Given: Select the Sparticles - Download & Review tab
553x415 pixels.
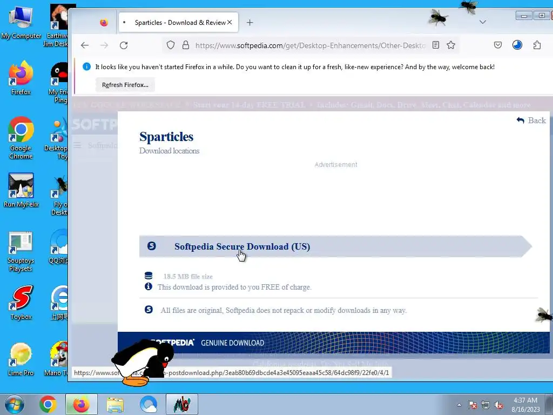Looking at the screenshot, I should [178, 22].
